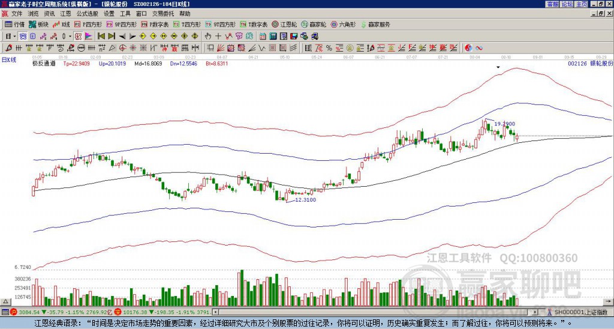Open the 赢家轮 tool
The image size is (614, 329).
[314, 24]
